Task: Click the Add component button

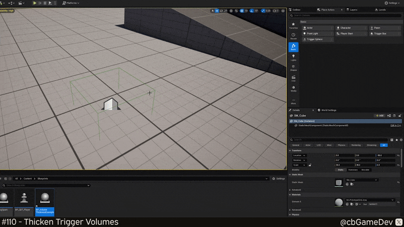Action: [380, 116]
